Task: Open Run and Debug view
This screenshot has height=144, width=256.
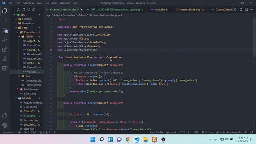Action: 5,40
